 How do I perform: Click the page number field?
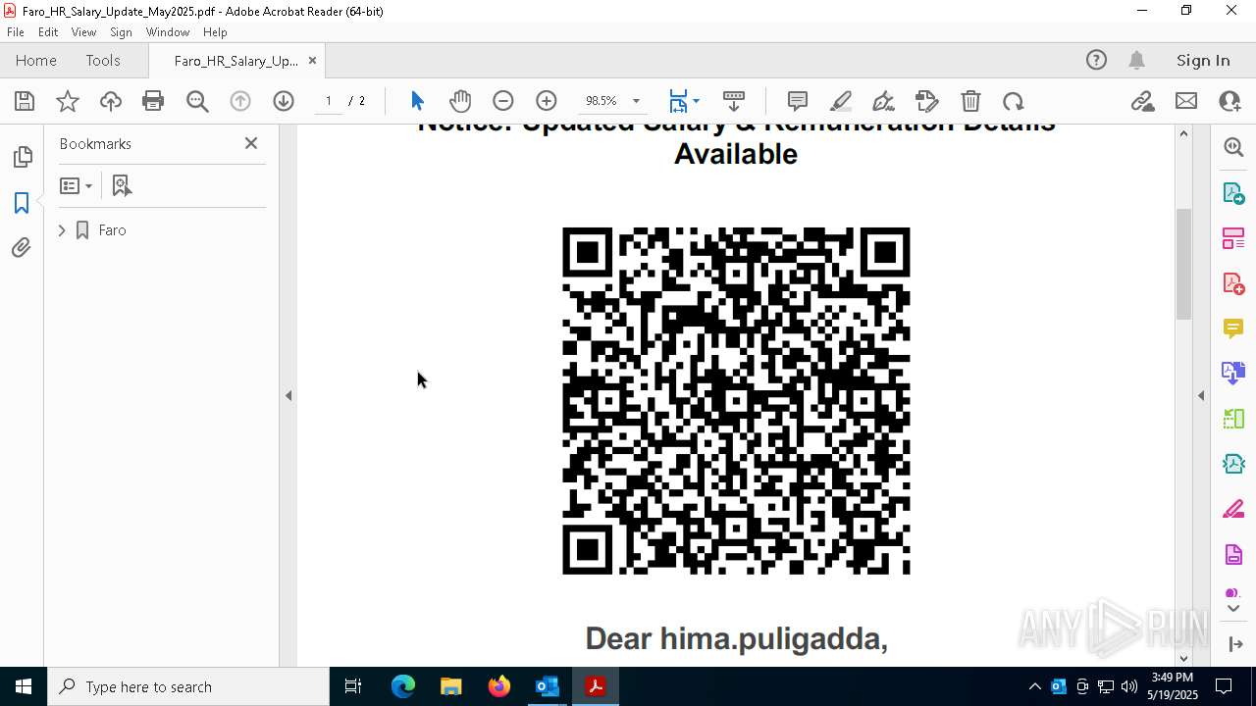329,101
